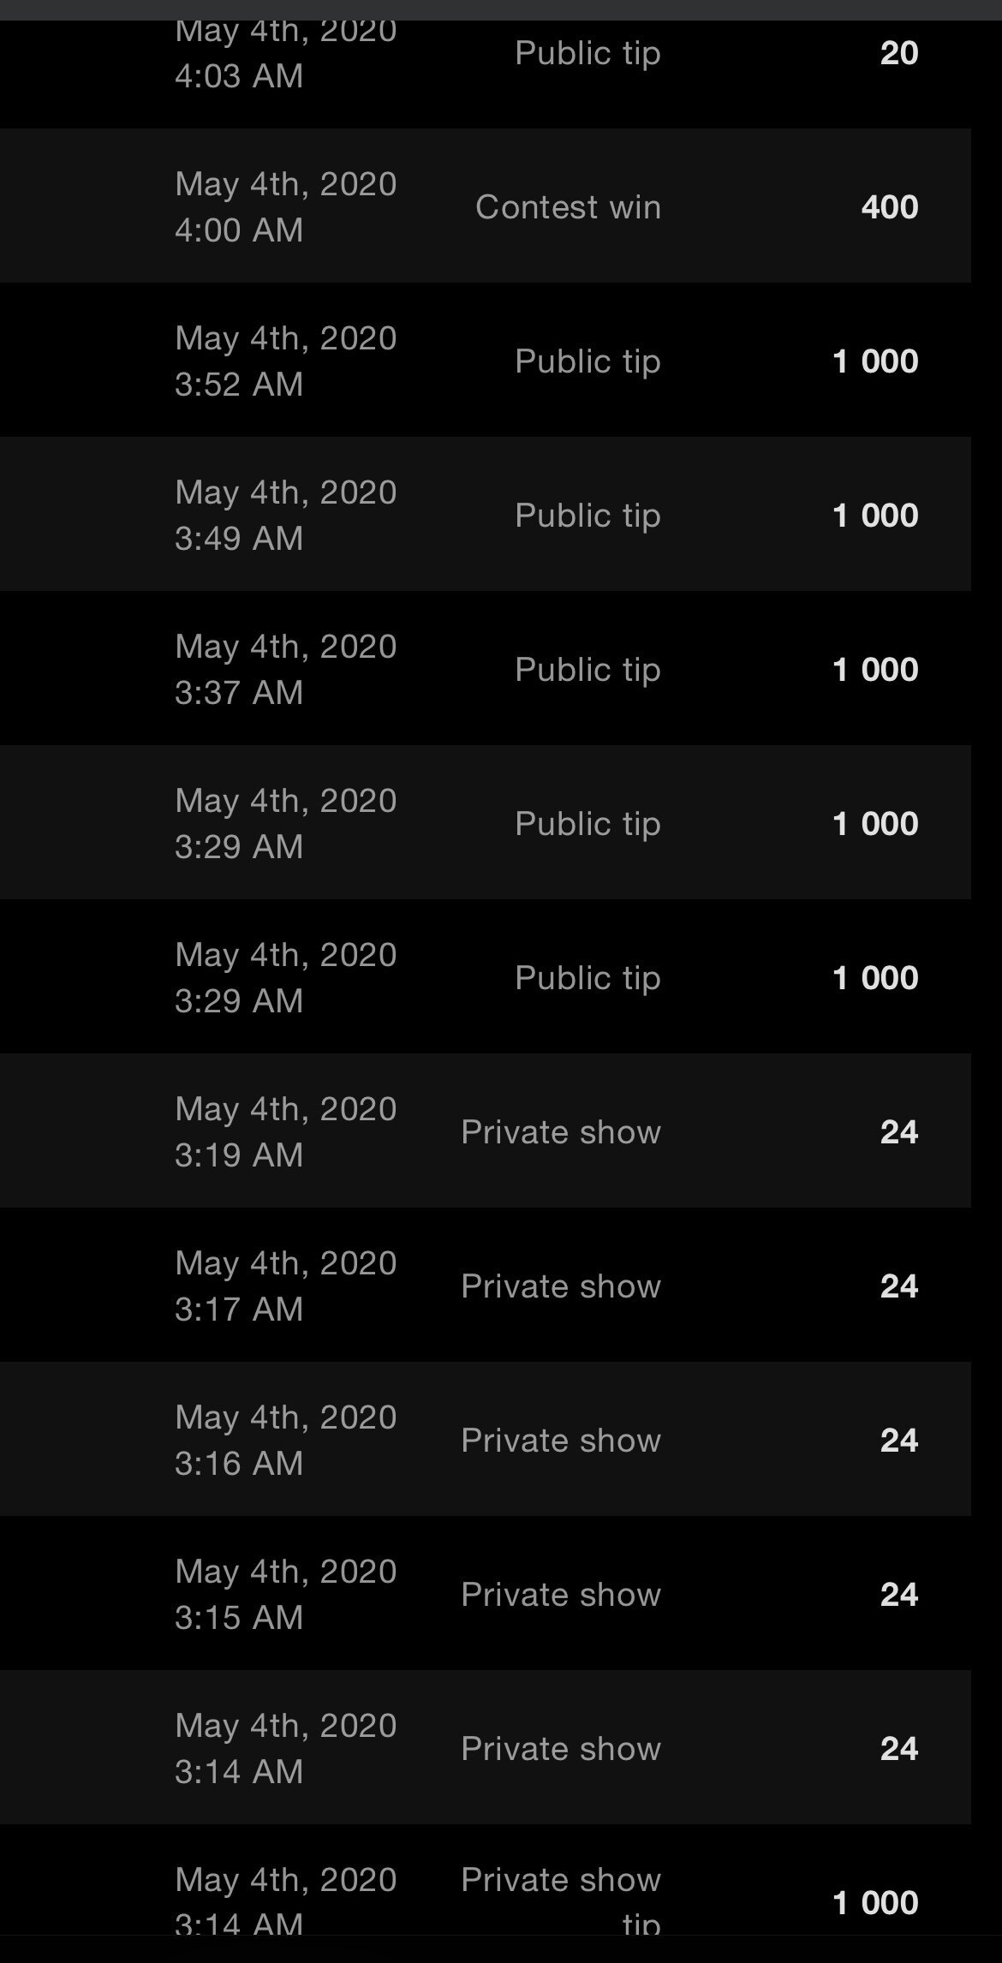Click the 24 amount at 3:15 AM
This screenshot has width=1002, height=1963.
(898, 1594)
